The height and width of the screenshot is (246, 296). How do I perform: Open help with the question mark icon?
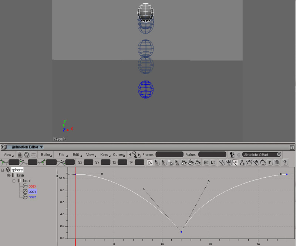(285, 162)
